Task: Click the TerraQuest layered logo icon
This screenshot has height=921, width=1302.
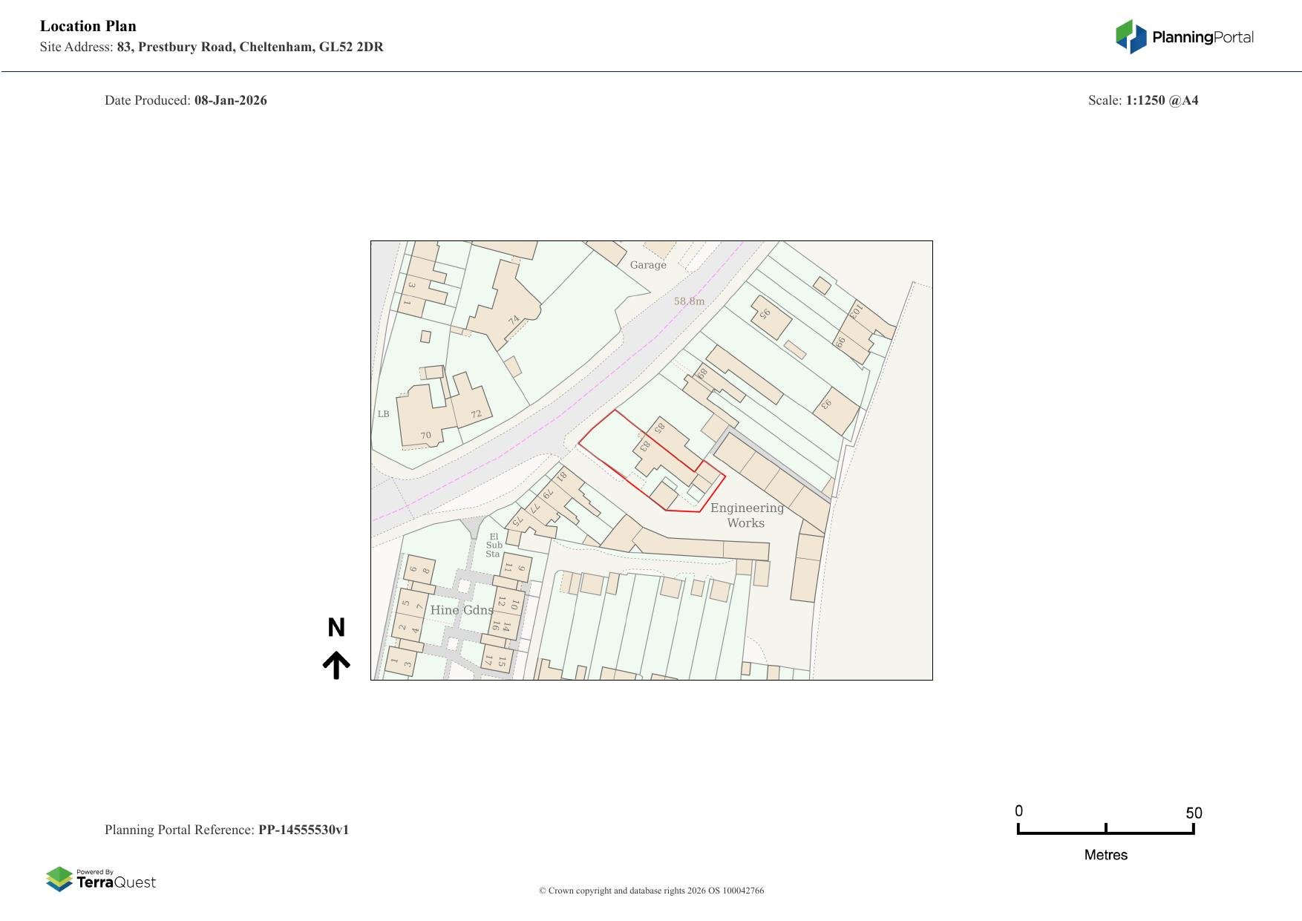Action: point(59,879)
